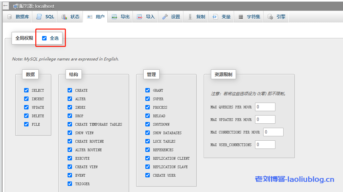Focus the MAX USER_CONNECTIONS input box
This screenshot has width=343, height=192.
[x=265, y=145]
